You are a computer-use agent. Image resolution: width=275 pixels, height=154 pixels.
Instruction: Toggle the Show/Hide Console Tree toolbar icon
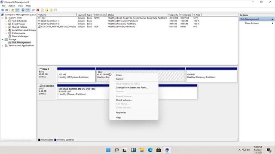17,10
